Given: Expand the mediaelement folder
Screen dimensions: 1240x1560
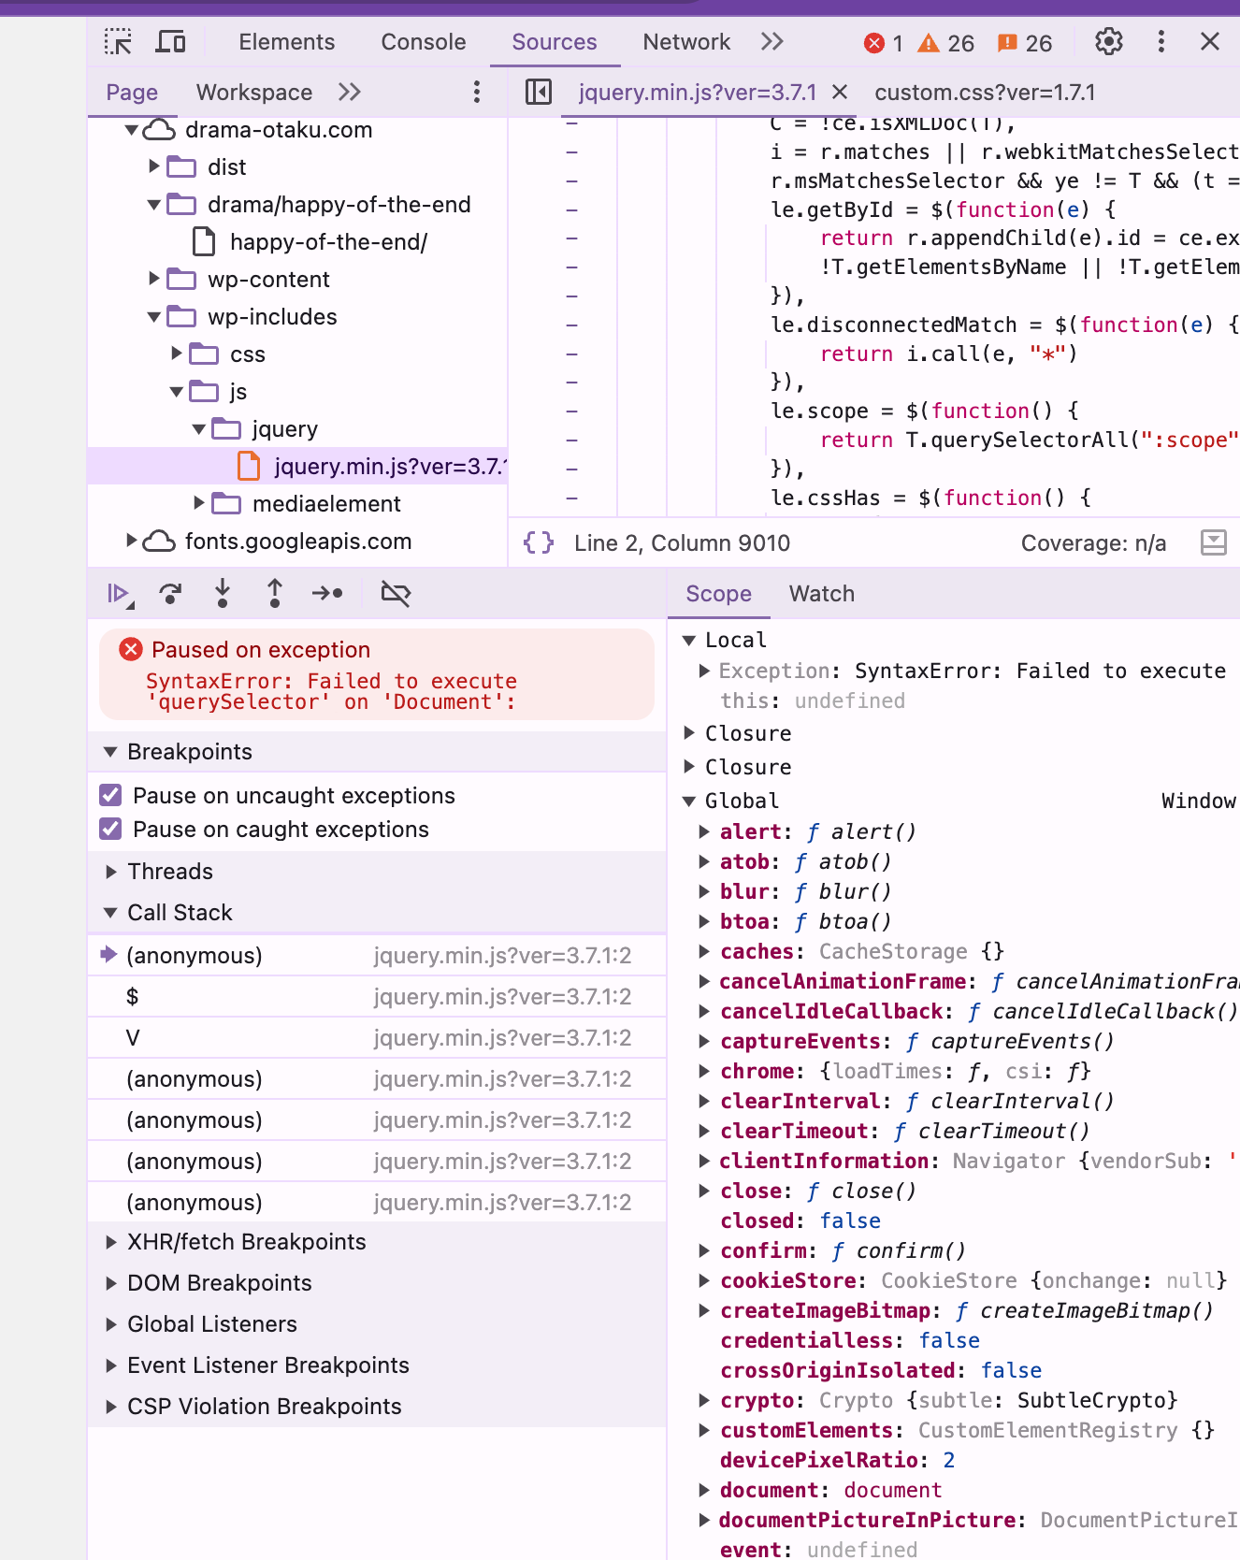Looking at the screenshot, I should [x=199, y=503].
